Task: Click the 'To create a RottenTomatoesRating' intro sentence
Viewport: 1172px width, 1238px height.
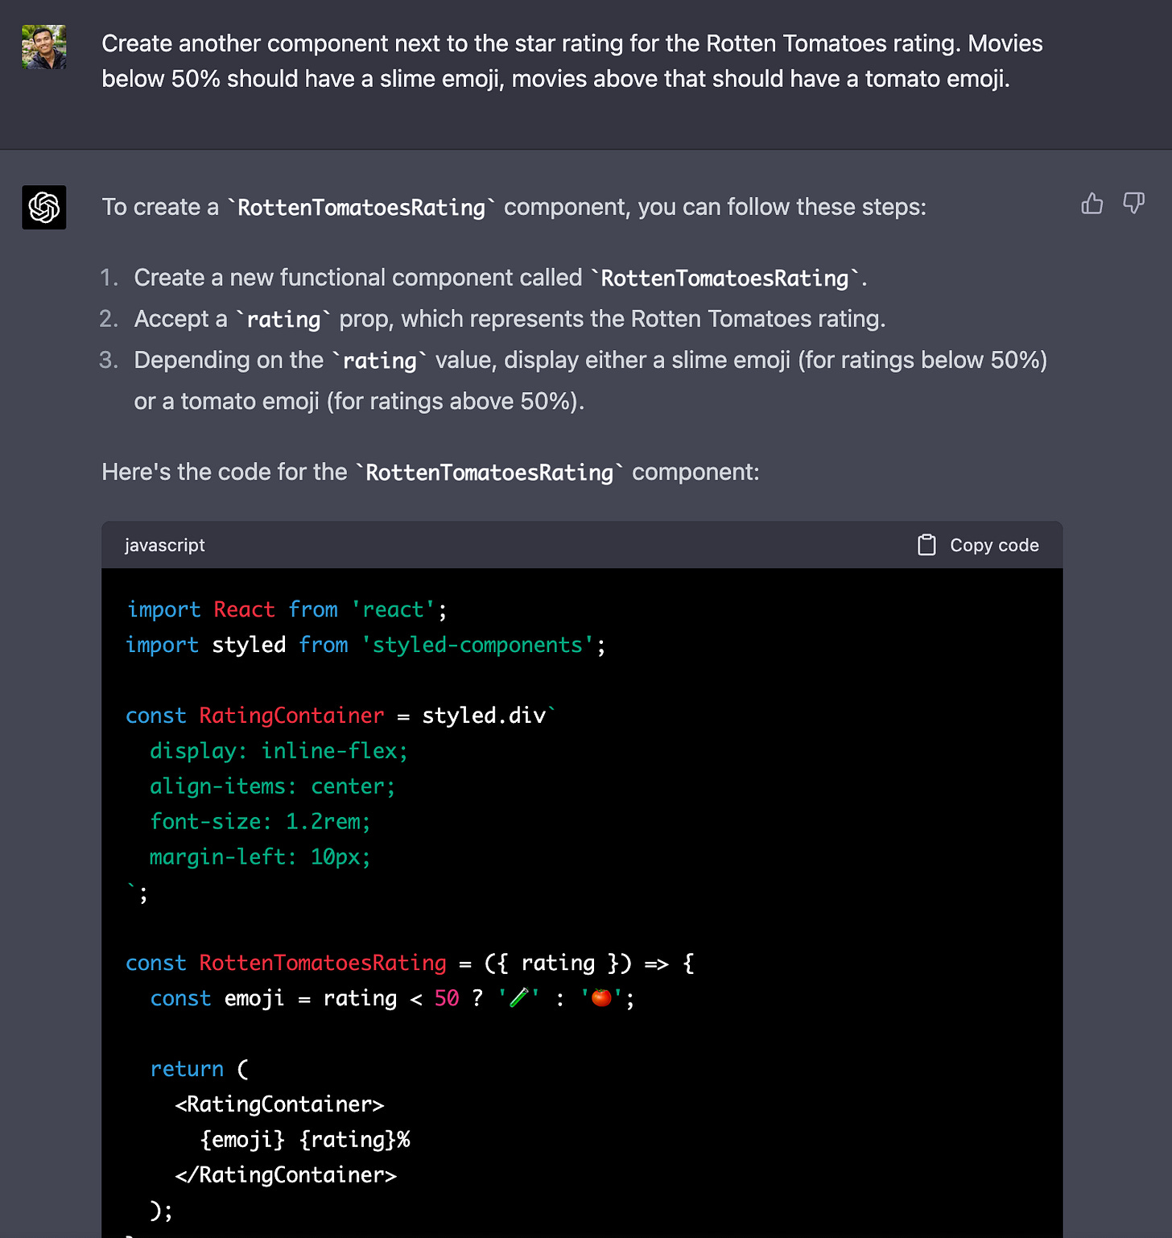Action: coord(514,207)
